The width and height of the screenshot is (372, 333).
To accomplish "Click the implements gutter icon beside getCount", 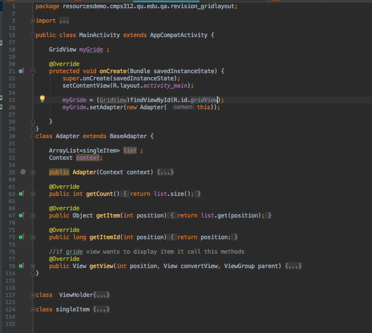I will tap(22, 194).
